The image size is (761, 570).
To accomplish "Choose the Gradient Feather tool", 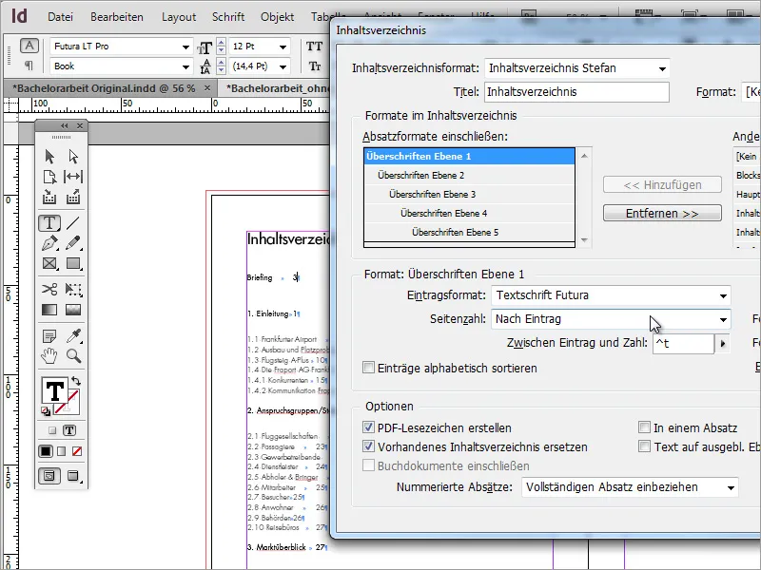I will (x=73, y=310).
